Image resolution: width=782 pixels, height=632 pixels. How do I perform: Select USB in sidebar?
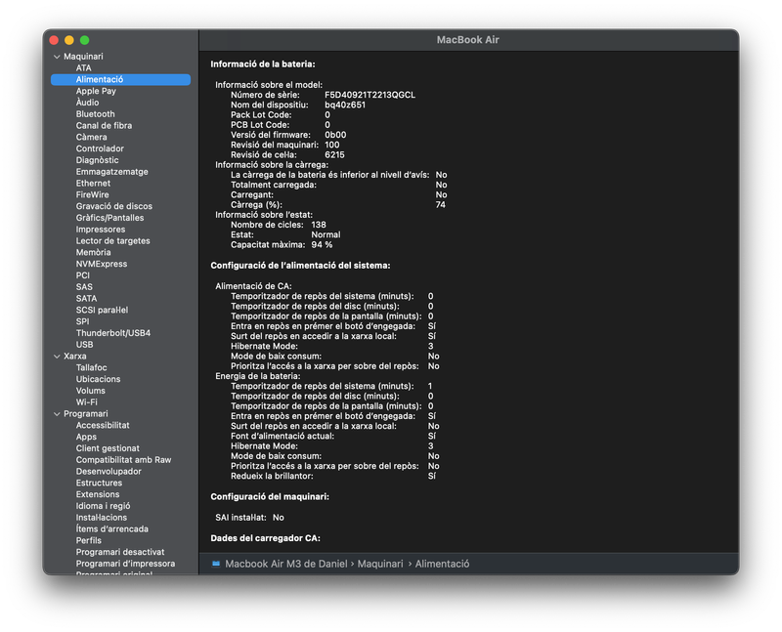pos(84,345)
